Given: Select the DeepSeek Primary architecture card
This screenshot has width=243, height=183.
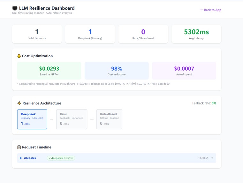Looking at the screenshot, I should tap(32, 119).
